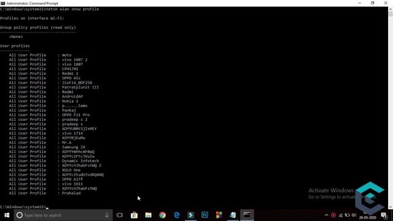This screenshot has height=221, width=393.
Task: Click the scrollbar up arrow
Action: (391, 9)
